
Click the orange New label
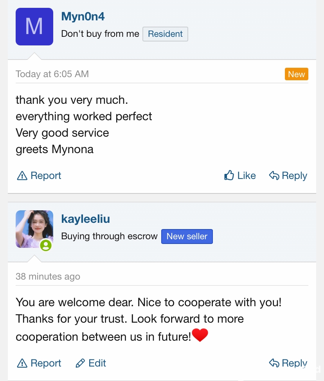pyautogui.click(x=297, y=74)
